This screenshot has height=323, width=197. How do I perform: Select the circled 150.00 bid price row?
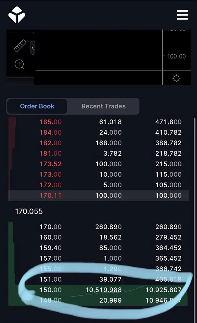click(51, 290)
